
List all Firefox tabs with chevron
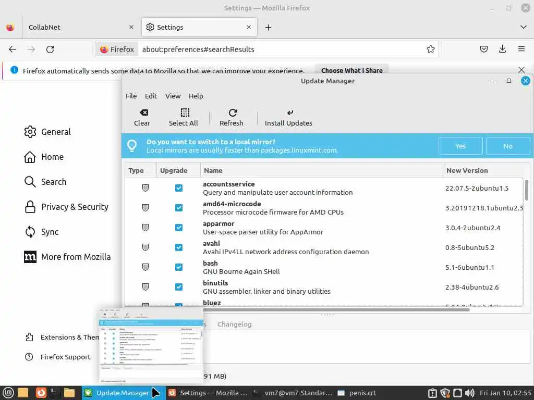pyautogui.click(x=524, y=27)
